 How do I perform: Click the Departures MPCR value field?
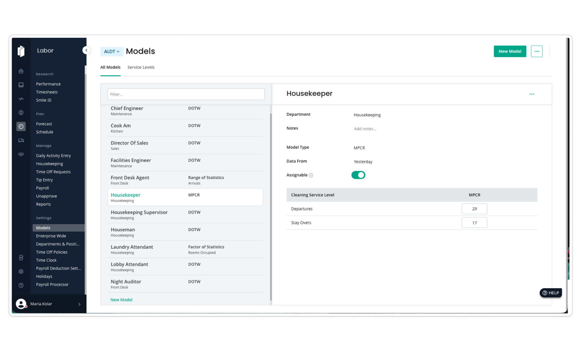click(474, 209)
